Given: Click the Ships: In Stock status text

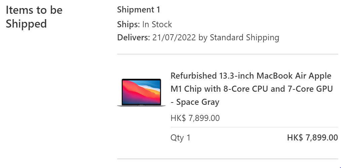Looking at the screenshot, I should [144, 24].
